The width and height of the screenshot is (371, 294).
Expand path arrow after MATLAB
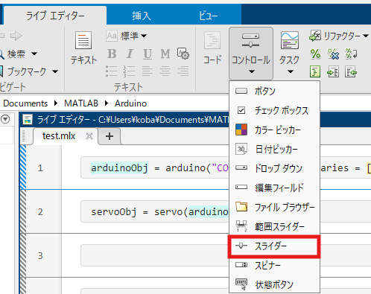click(x=107, y=103)
